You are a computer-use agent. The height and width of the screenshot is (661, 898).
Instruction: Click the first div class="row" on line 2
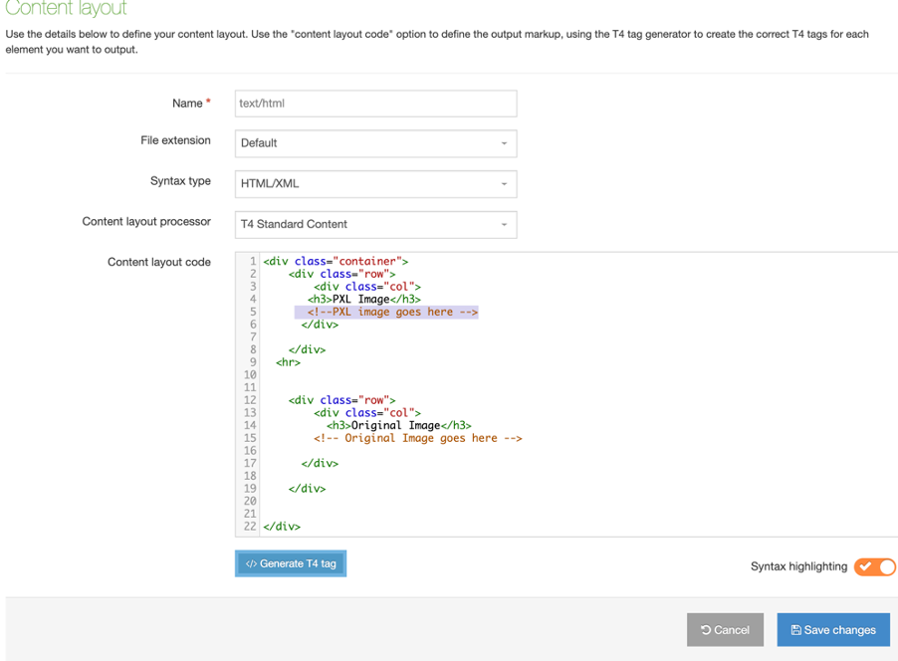click(x=341, y=274)
